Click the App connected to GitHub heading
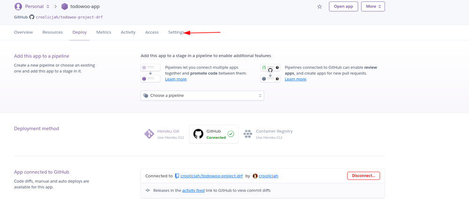This screenshot has height=210, width=469. click(42, 172)
